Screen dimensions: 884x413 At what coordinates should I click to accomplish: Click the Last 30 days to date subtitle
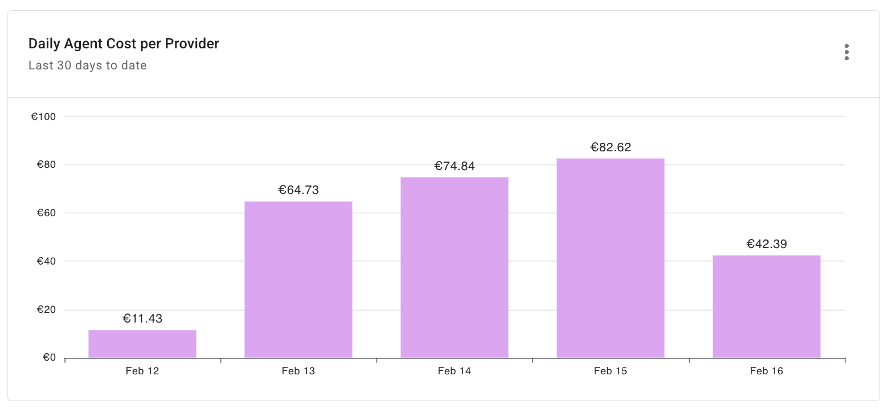87,65
